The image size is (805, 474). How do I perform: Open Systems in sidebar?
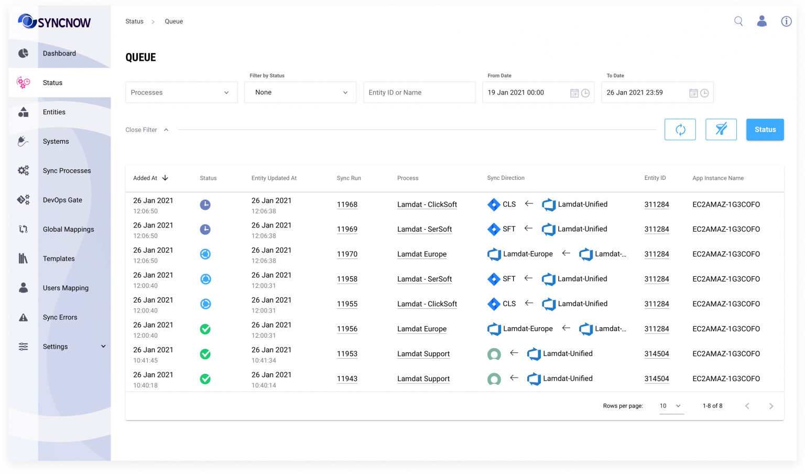(60, 142)
